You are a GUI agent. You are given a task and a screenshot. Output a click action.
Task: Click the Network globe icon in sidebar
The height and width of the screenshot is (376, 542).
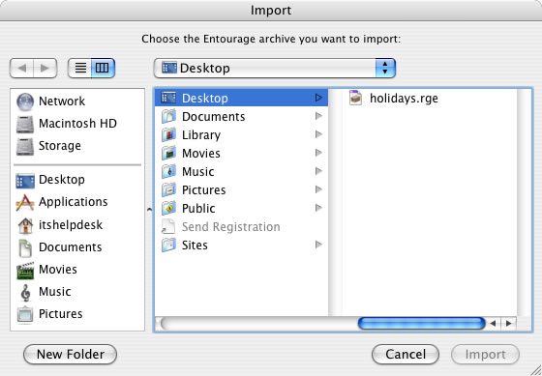[25, 101]
